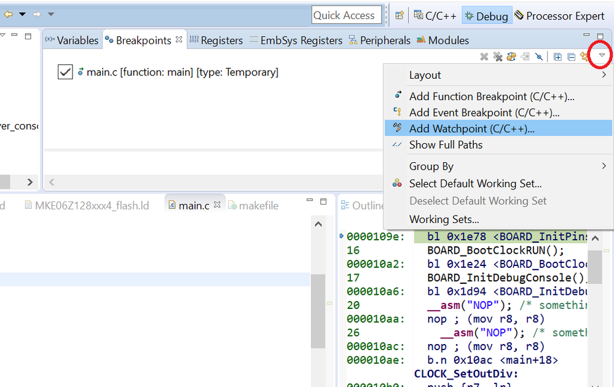This screenshot has width=614, height=387.
Task: Click Go to File for Breakpoint icon
Action: (x=525, y=57)
